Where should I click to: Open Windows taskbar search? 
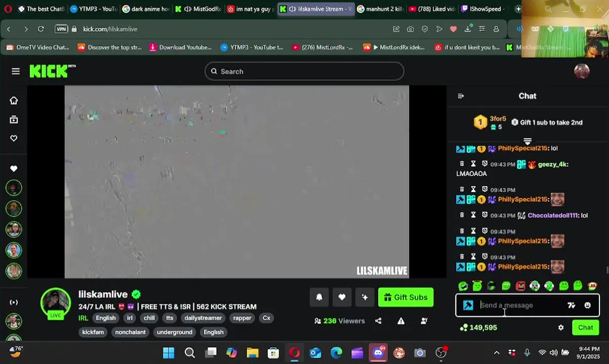[190, 352]
